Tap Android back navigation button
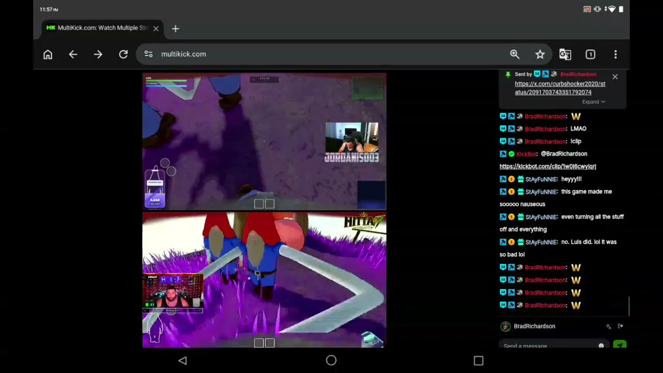Screen dimensions: 663x373 point(182,361)
